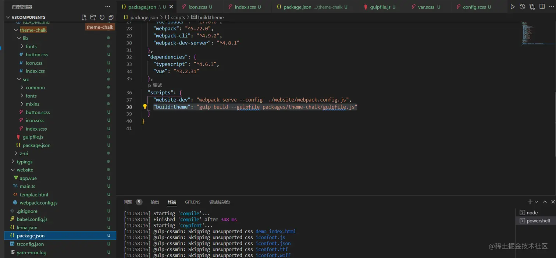
Task: Collapse the website folder
Action: point(13,170)
